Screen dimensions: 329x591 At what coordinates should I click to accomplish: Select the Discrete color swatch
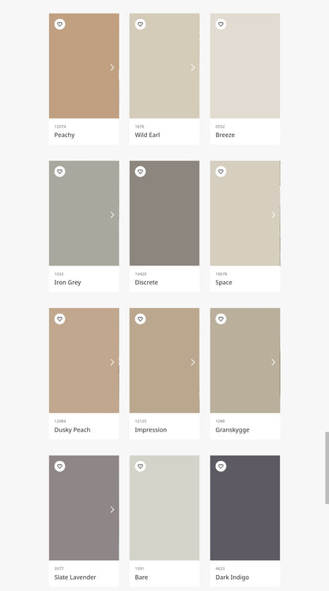[164, 213]
